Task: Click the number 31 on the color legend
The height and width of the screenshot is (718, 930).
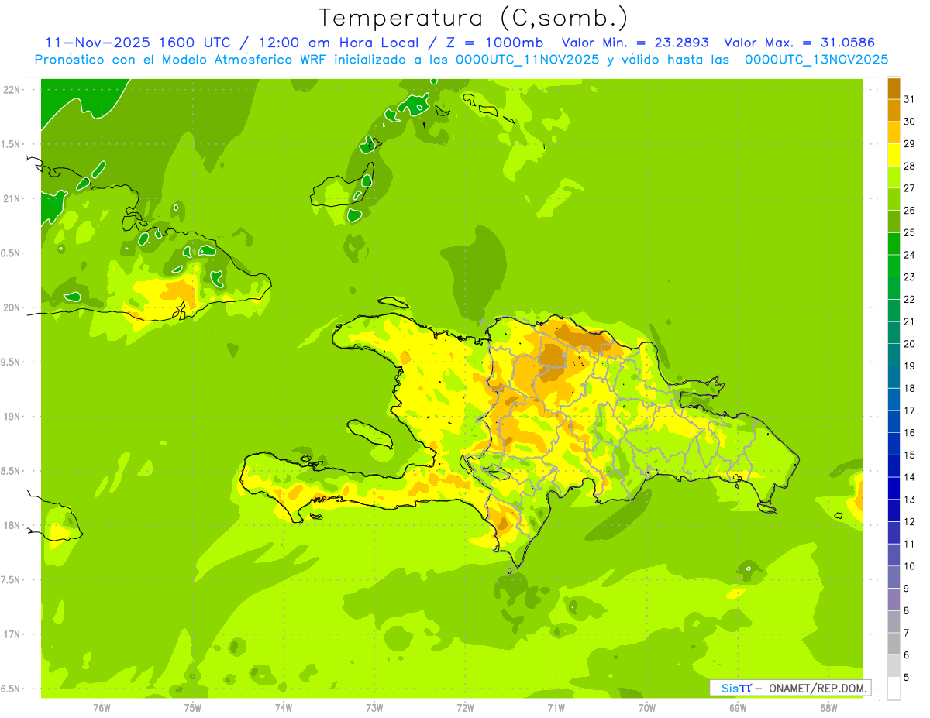Action: pyautogui.click(x=910, y=100)
